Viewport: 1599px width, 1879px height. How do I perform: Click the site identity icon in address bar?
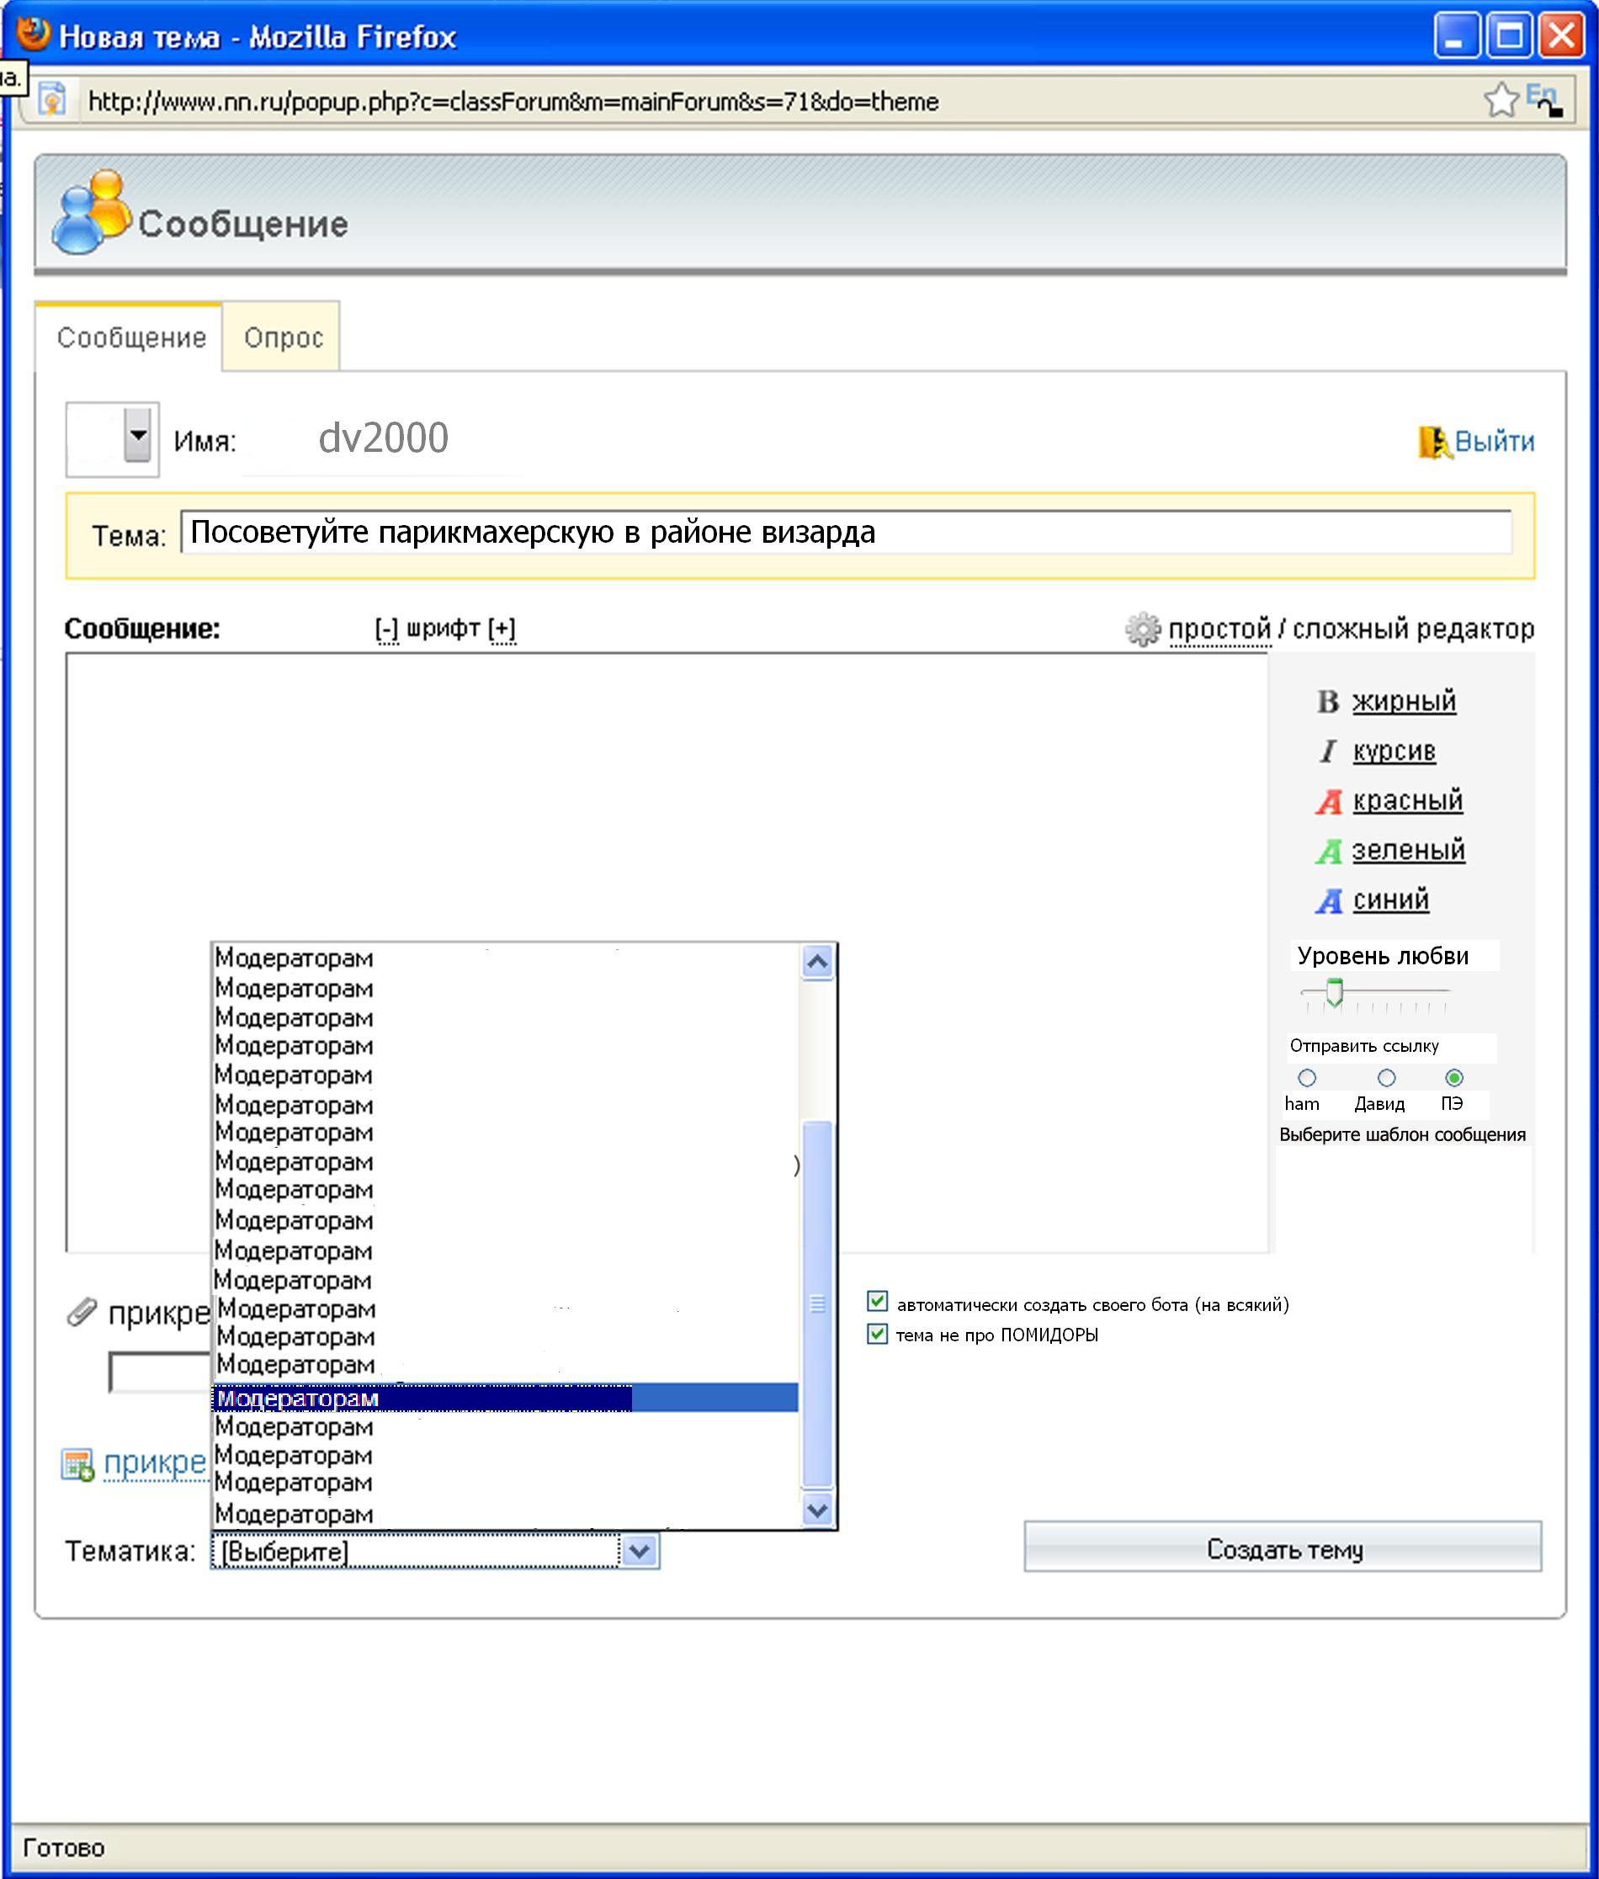point(54,98)
